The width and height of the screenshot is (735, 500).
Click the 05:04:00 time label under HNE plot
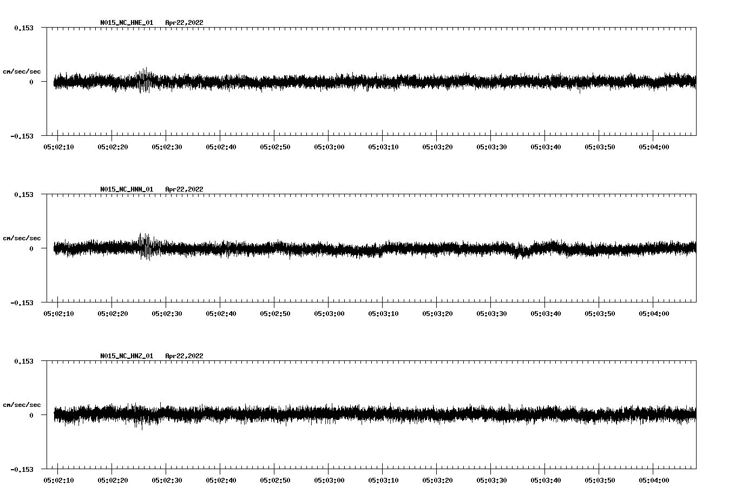coord(654,147)
